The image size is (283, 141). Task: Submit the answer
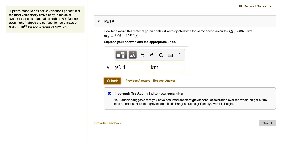click(x=112, y=81)
